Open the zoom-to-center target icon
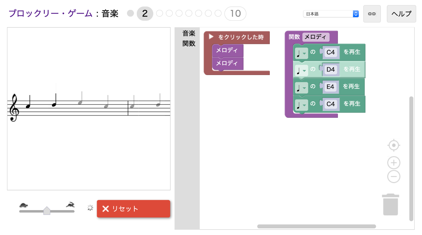Image resolution: width=422 pixels, height=235 pixels. point(394,145)
